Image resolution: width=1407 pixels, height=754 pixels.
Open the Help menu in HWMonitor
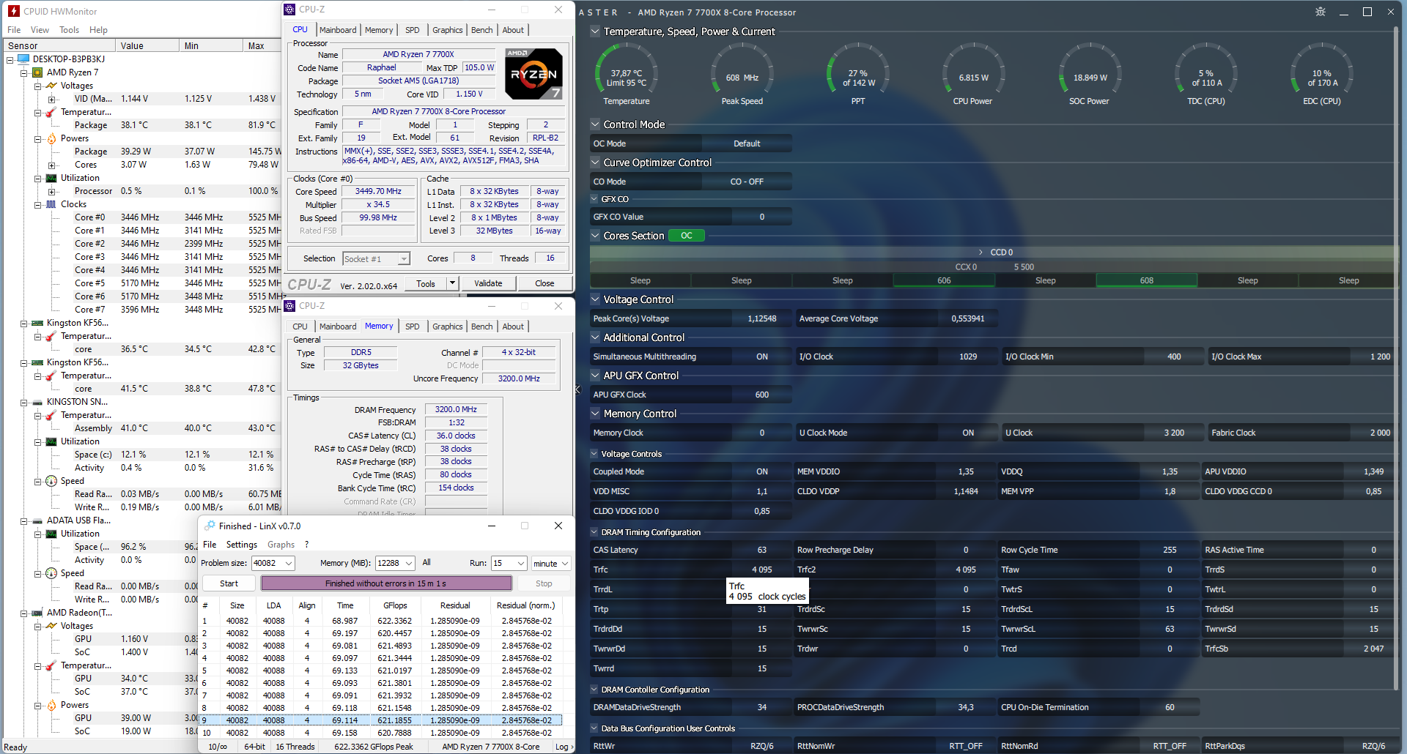(98, 30)
